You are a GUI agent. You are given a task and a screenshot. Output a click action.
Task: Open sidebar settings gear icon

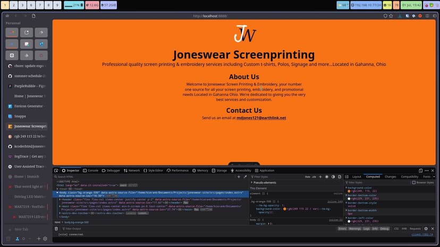pos(45,239)
